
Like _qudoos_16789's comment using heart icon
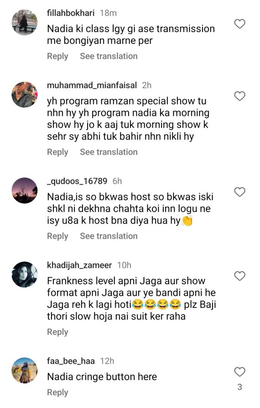click(240, 192)
